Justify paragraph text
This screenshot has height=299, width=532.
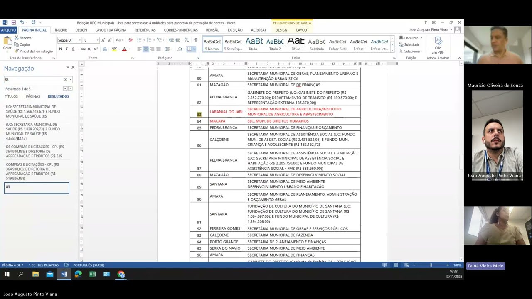pyautogui.click(x=158, y=49)
